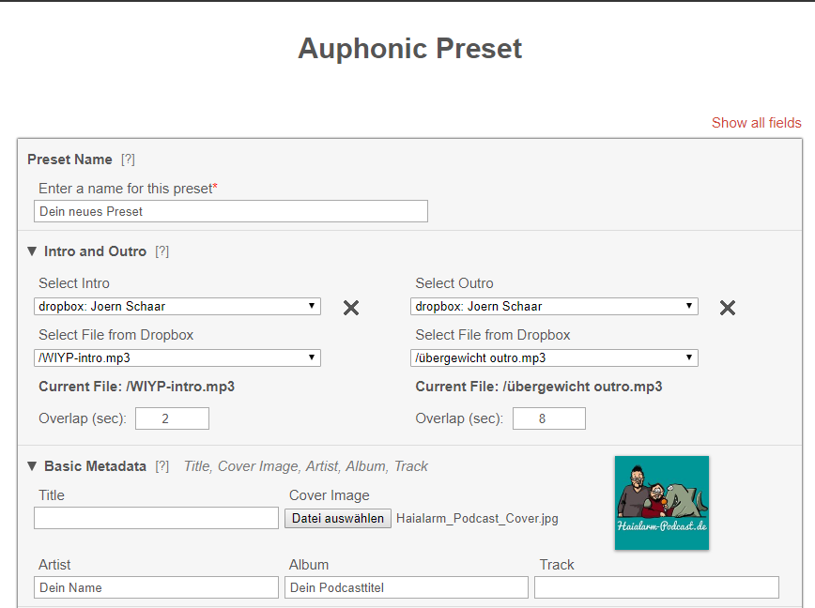Focus the preset name input field
The height and width of the screenshot is (608, 815).
231,211
